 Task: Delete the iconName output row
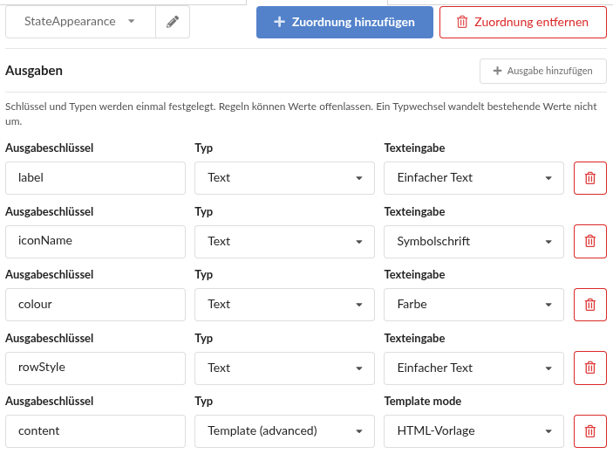(x=590, y=241)
